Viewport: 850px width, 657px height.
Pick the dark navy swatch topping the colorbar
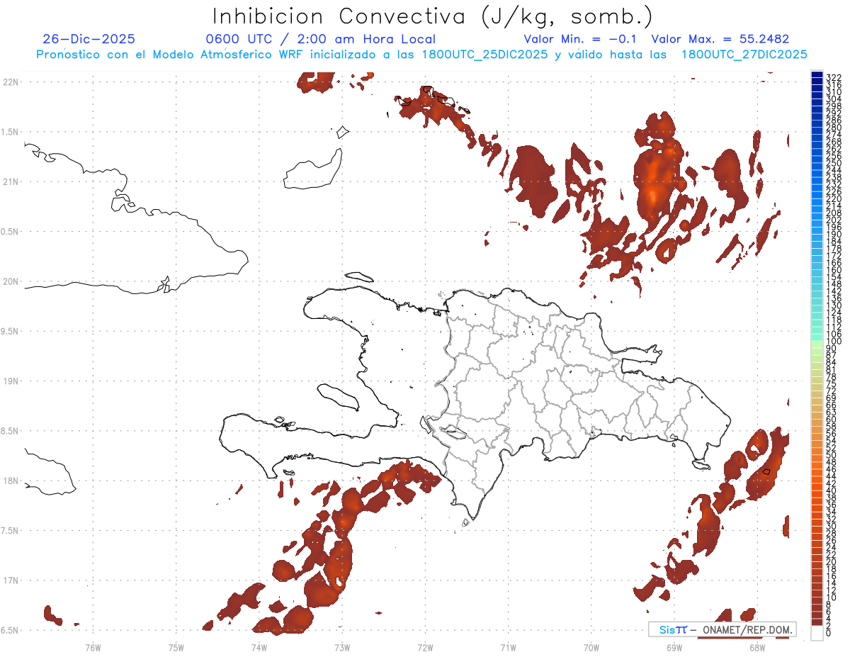pyautogui.click(x=817, y=74)
